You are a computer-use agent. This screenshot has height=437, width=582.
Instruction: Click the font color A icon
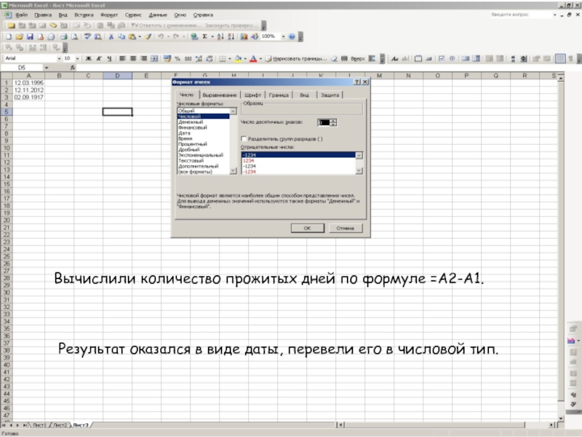(x=255, y=58)
